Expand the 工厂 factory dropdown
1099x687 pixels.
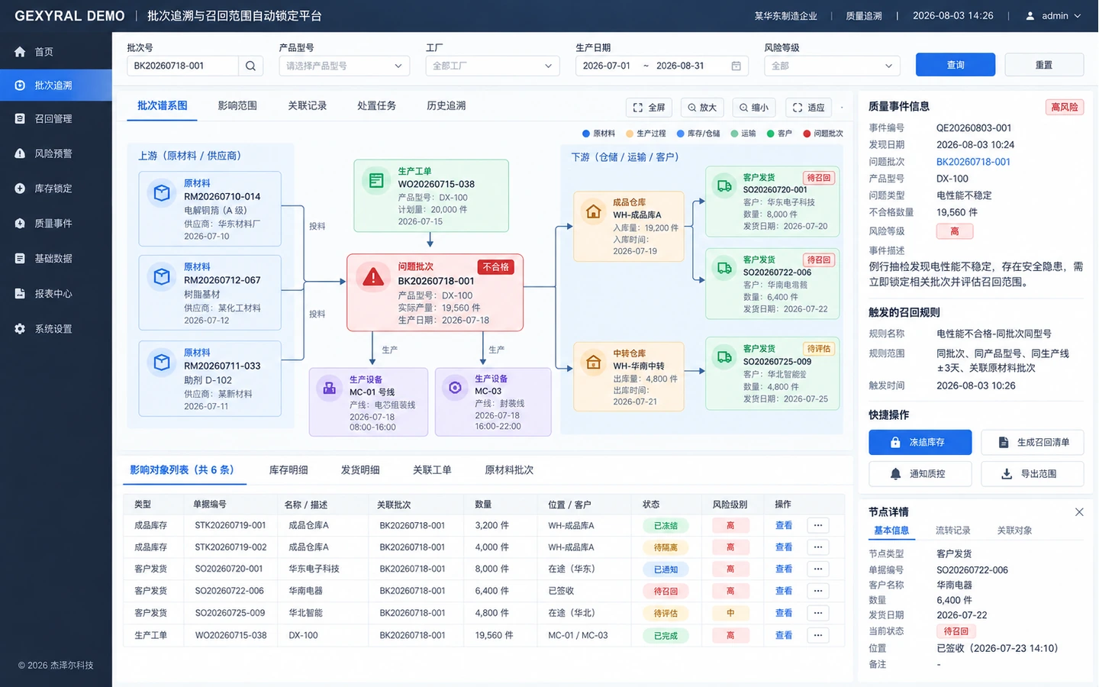pyautogui.click(x=492, y=66)
